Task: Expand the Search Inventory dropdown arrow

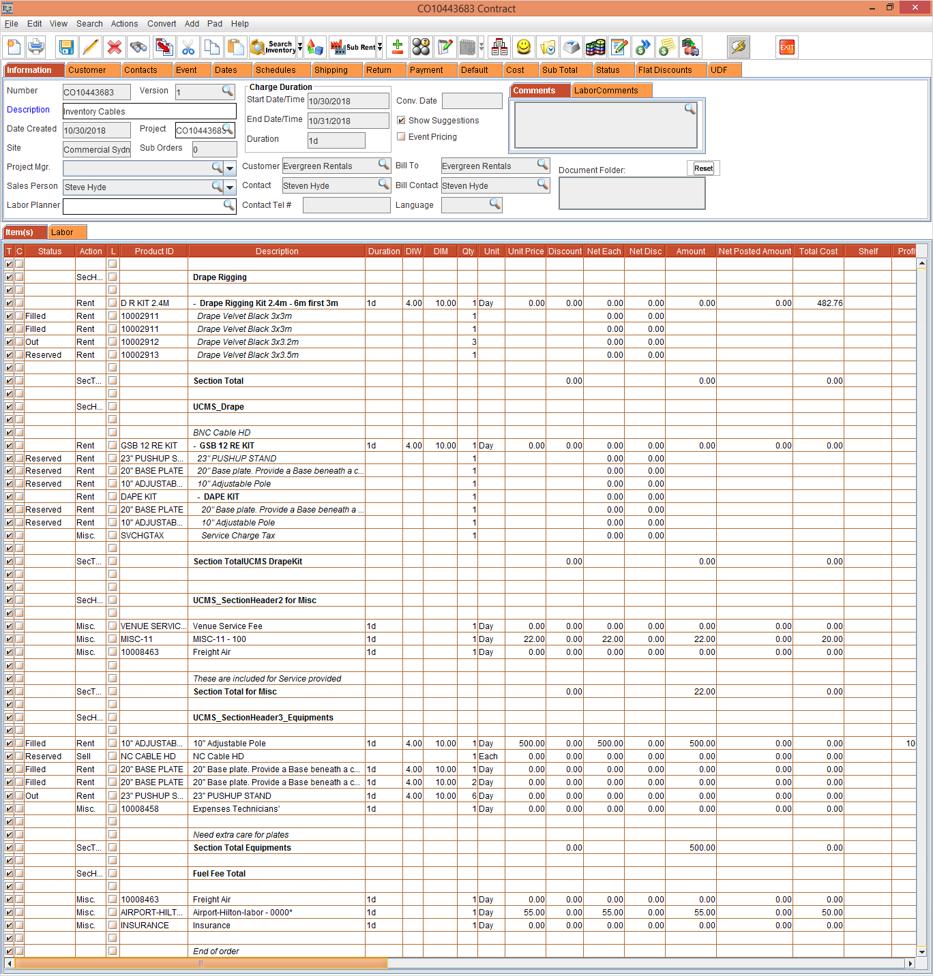Action: point(300,47)
